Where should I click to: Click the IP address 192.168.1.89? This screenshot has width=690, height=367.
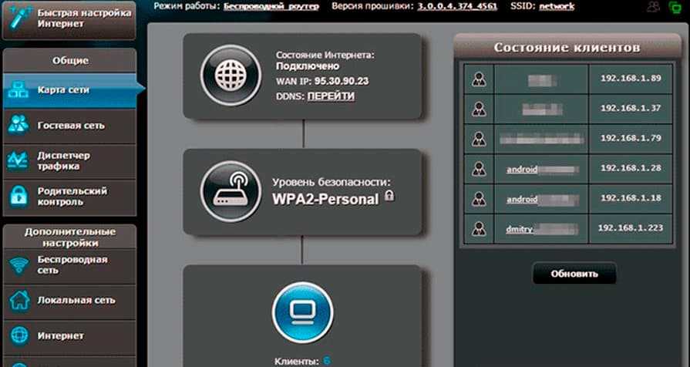pos(631,79)
